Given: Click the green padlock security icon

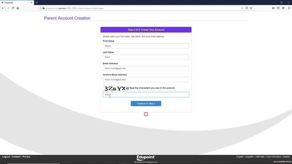Looking at the screenshot, I should pos(44,8).
